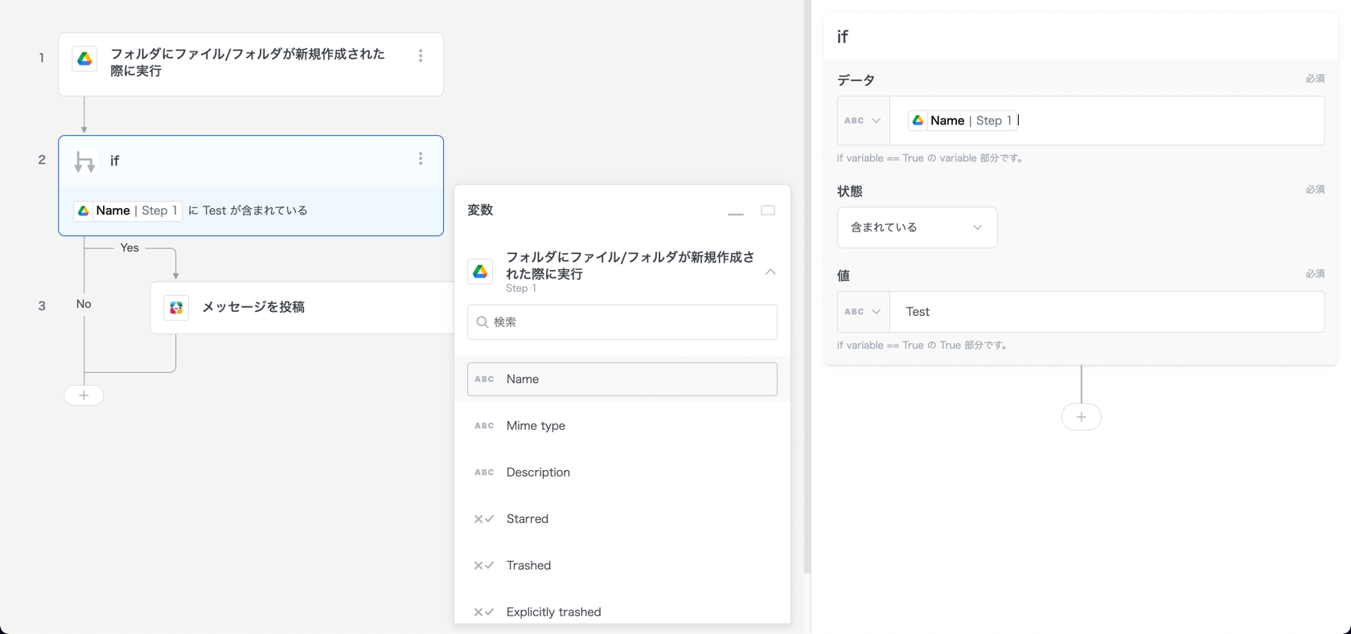Add a step below the if settings card

(x=1081, y=417)
